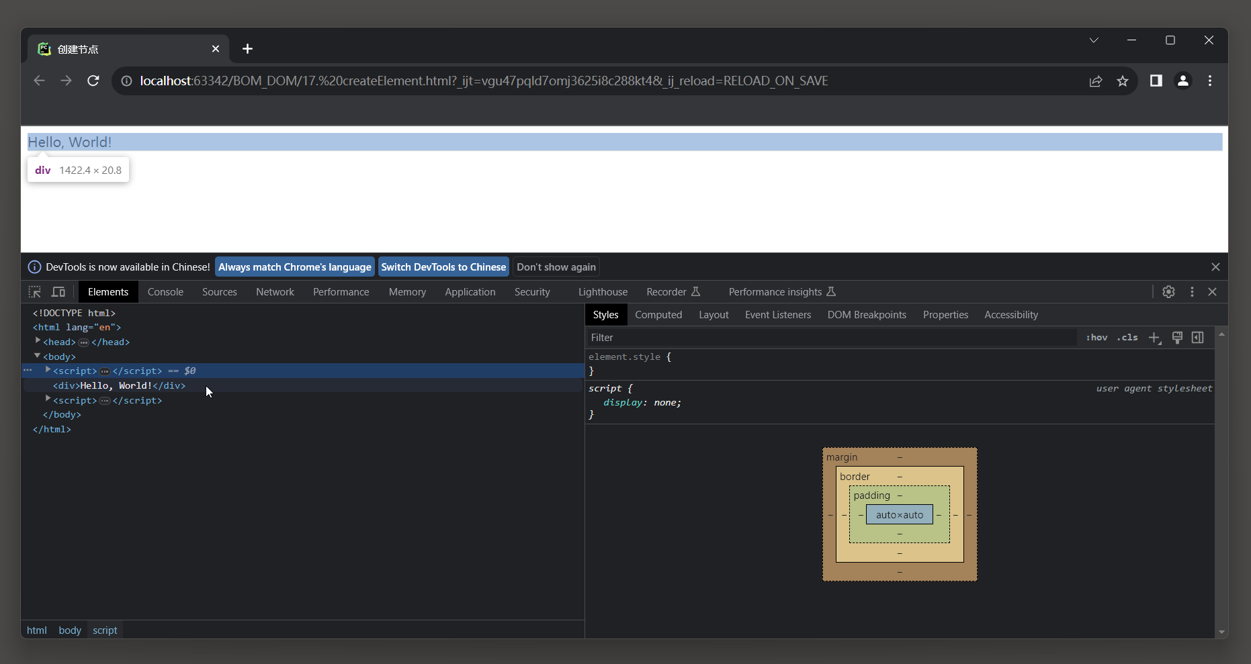
Task: Select the Elements tab
Action: coord(108,292)
